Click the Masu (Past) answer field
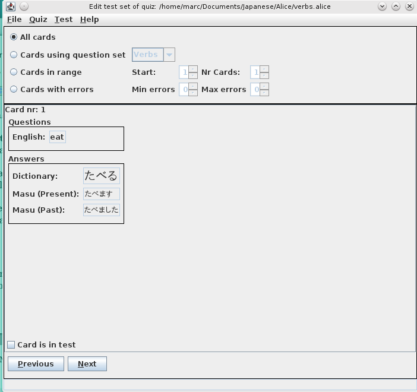Screen dimensions: 417x392 point(102,210)
